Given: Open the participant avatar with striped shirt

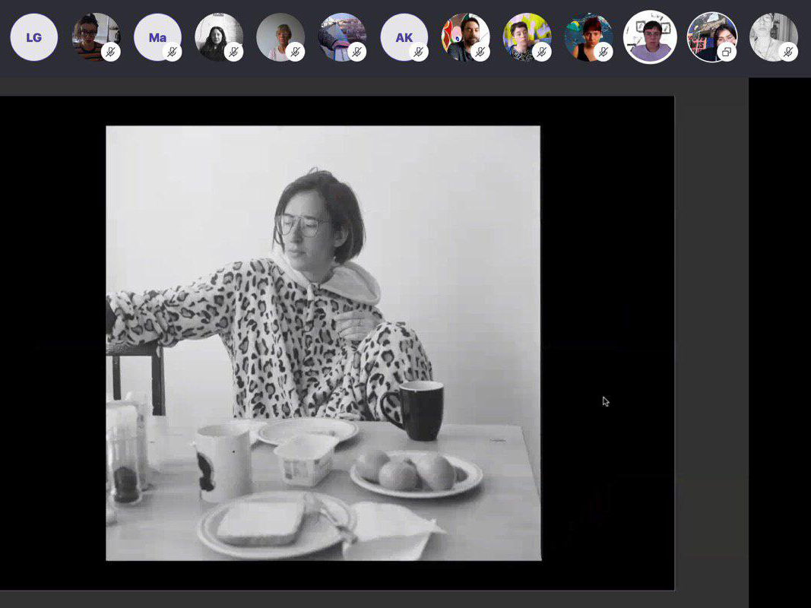Looking at the screenshot, I should pos(96,37).
